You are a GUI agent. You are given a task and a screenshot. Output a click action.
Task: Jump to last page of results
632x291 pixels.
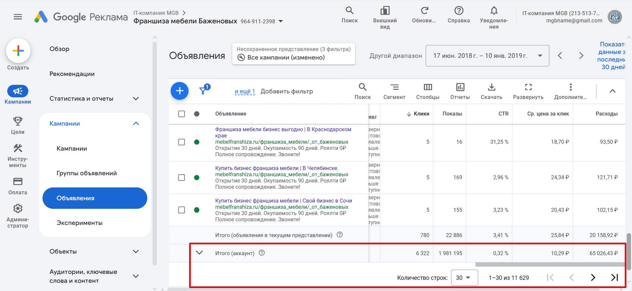[x=614, y=278]
